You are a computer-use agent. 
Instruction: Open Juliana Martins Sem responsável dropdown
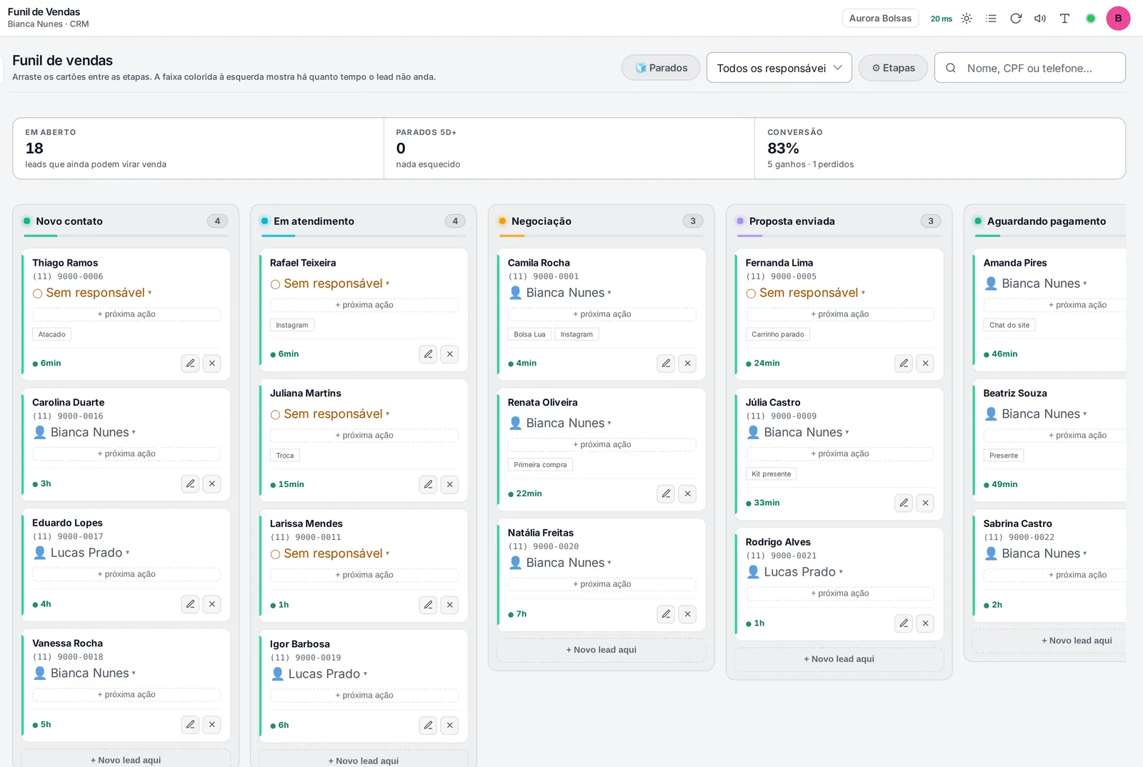click(x=330, y=414)
